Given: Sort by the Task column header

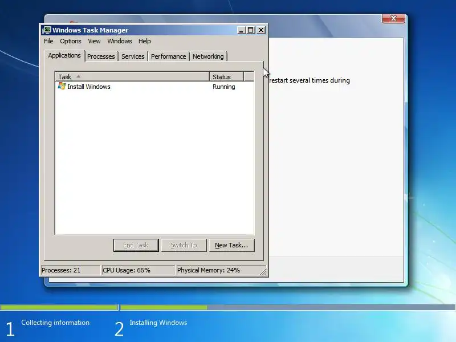Looking at the screenshot, I should (x=132, y=77).
